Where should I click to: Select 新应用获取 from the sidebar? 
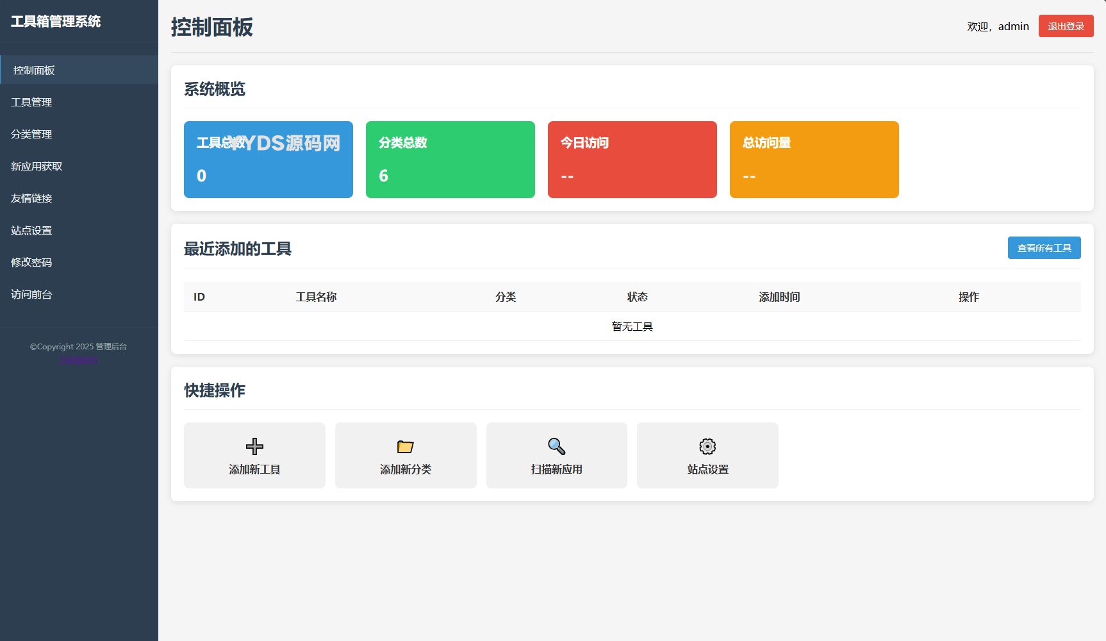pyautogui.click(x=37, y=167)
